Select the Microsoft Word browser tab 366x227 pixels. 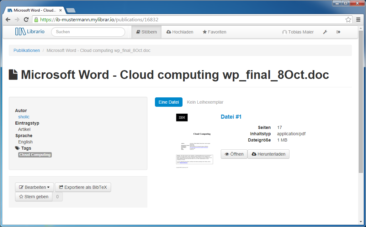coord(34,10)
